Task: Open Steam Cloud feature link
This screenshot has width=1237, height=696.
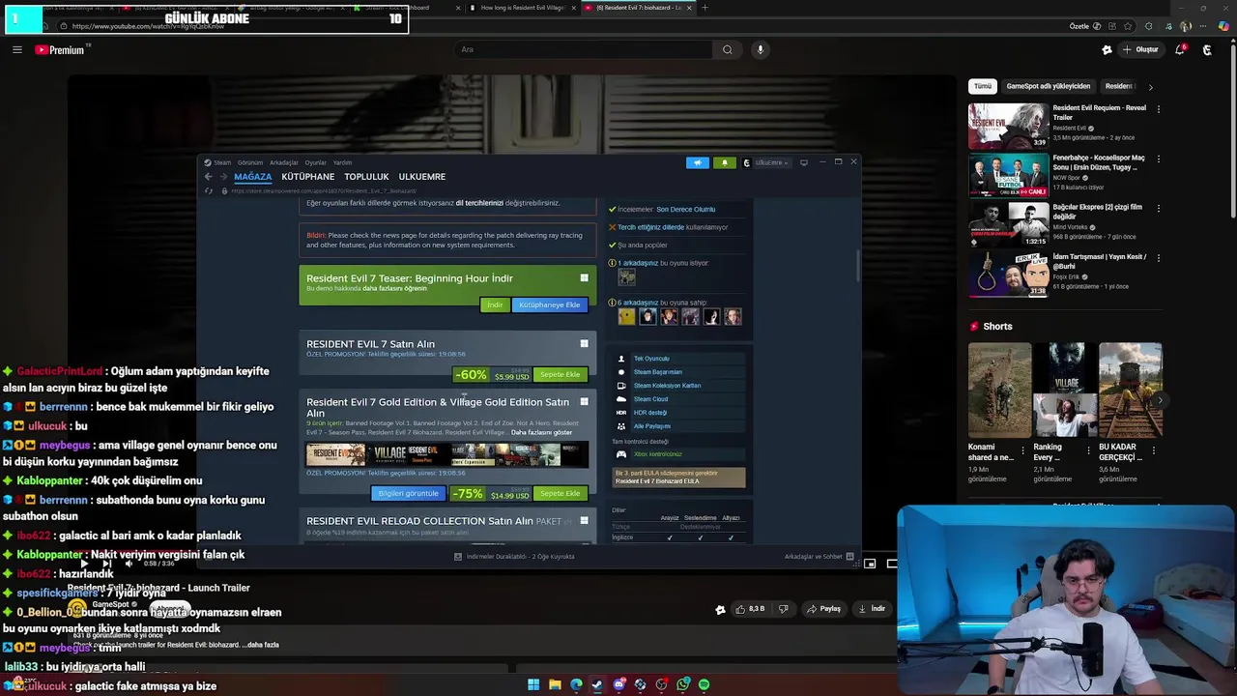Action: tap(650, 399)
